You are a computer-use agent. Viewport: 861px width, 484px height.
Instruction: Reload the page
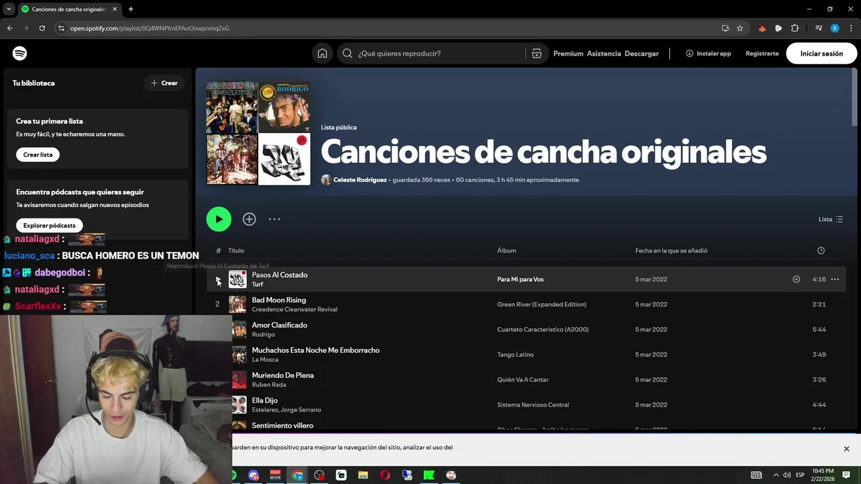click(42, 28)
